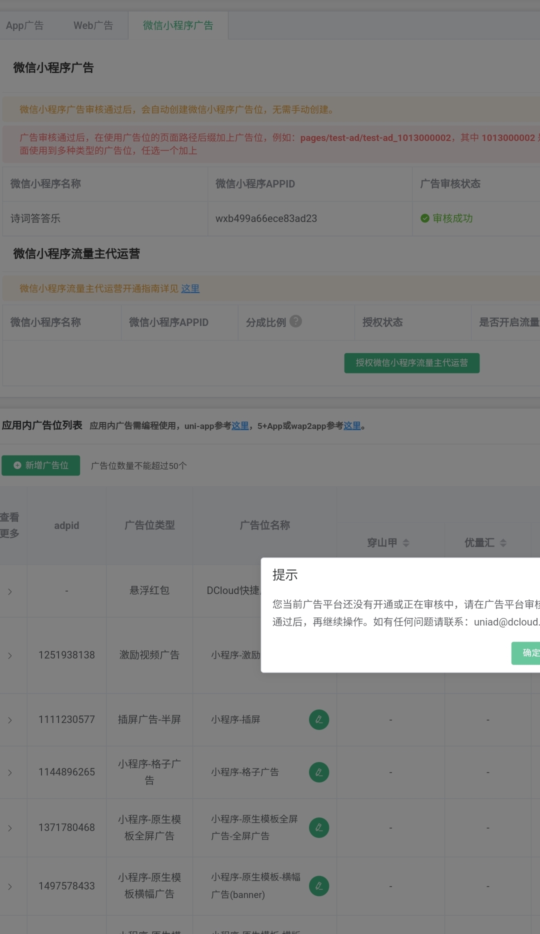Click edit icon for 小程序-格子广告 ad slot
Image resolution: width=540 pixels, height=934 pixels.
pos(319,772)
